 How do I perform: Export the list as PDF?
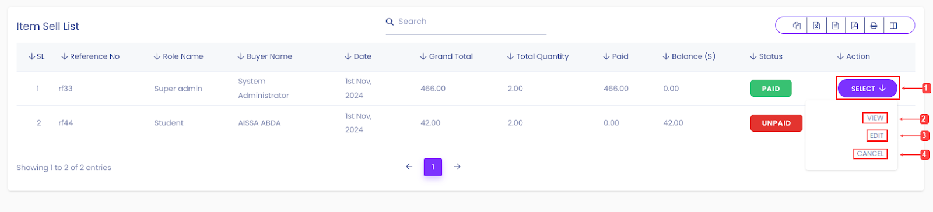(854, 26)
